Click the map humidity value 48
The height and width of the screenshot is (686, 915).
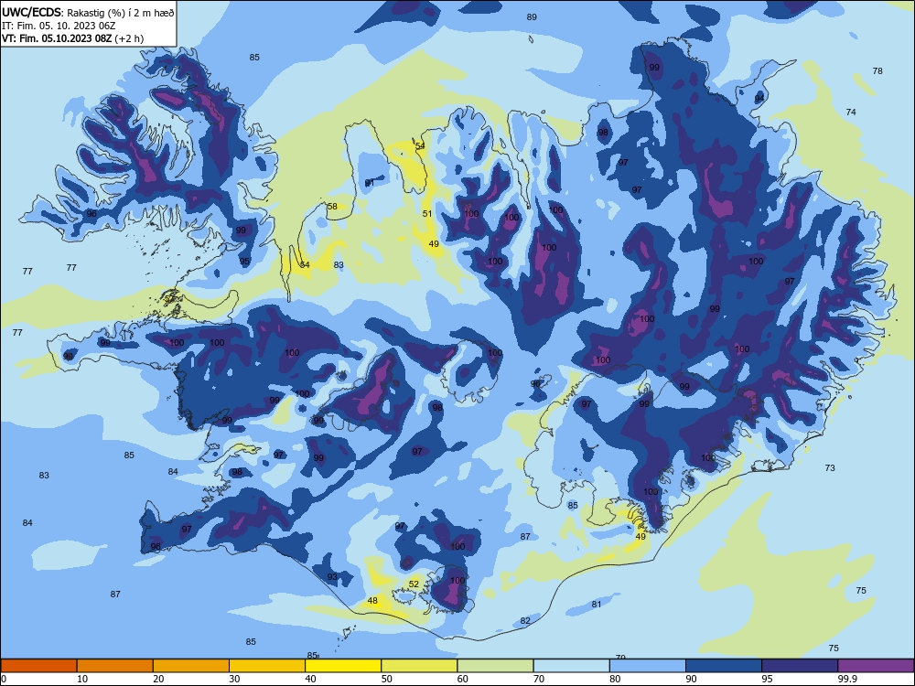372,601
